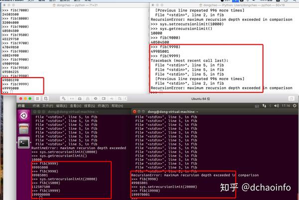
Task: Click the shared folders icon in VMware toolbar
Action: (120, 99)
